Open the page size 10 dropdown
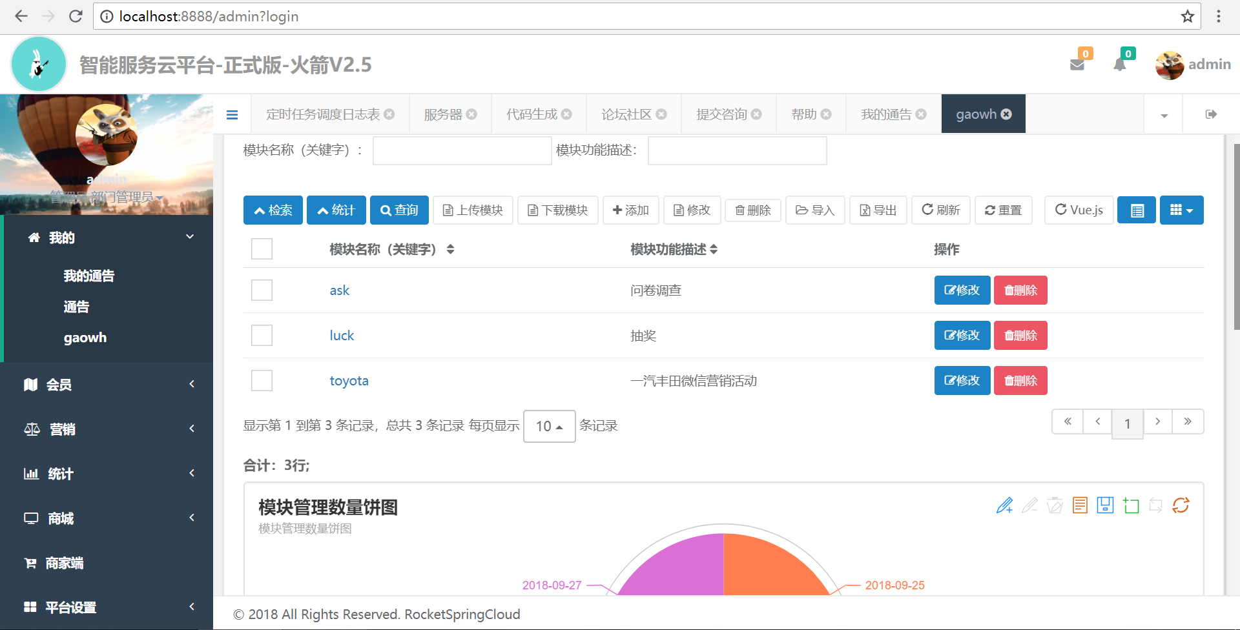Viewport: 1240px width, 630px height. point(550,426)
